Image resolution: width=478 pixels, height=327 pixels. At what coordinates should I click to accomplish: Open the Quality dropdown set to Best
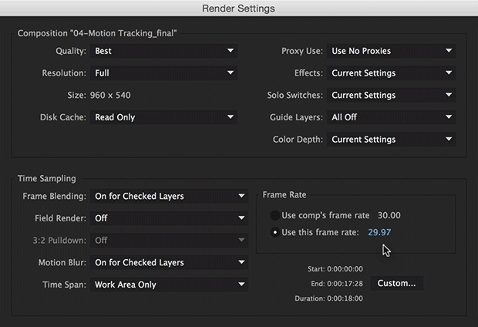(x=163, y=51)
